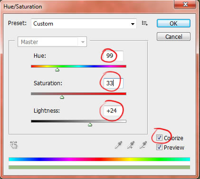Click the Hue/Saturation title bar text
The width and height of the screenshot is (200, 179).
(23, 7)
